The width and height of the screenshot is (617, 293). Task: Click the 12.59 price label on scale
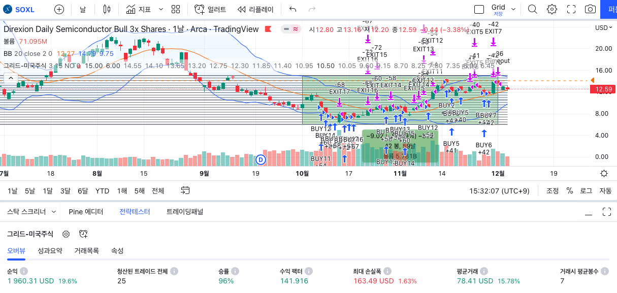tap(602, 89)
